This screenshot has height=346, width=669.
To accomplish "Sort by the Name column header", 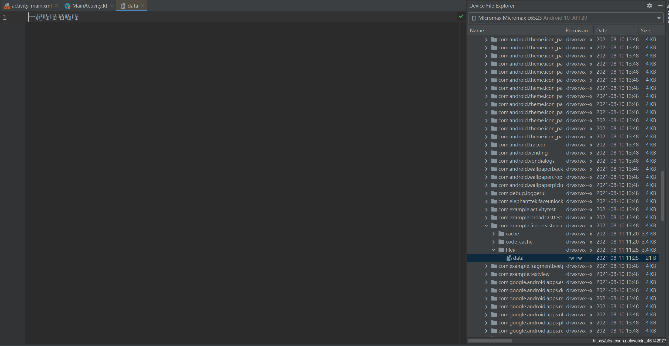I will pyautogui.click(x=515, y=30).
